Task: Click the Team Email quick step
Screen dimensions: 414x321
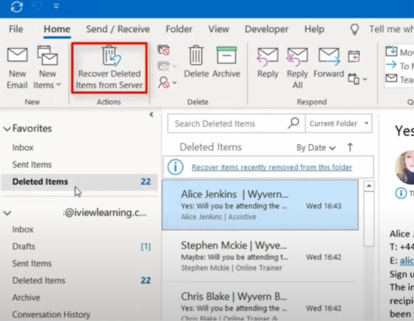Action: pos(400,79)
